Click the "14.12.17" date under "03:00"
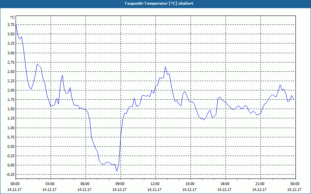 click(x=49, y=189)
